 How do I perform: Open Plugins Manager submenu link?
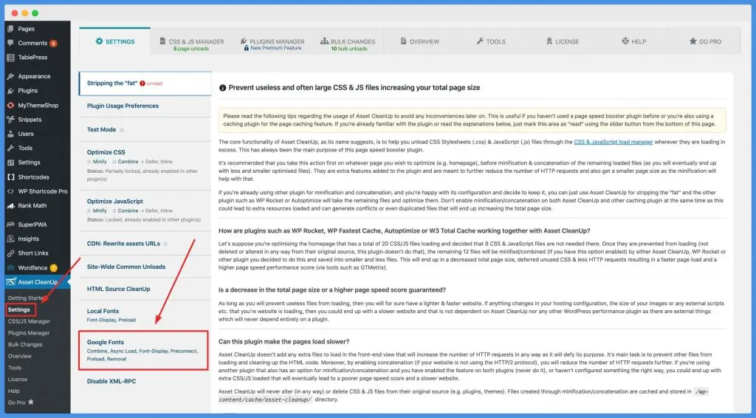[29, 332]
